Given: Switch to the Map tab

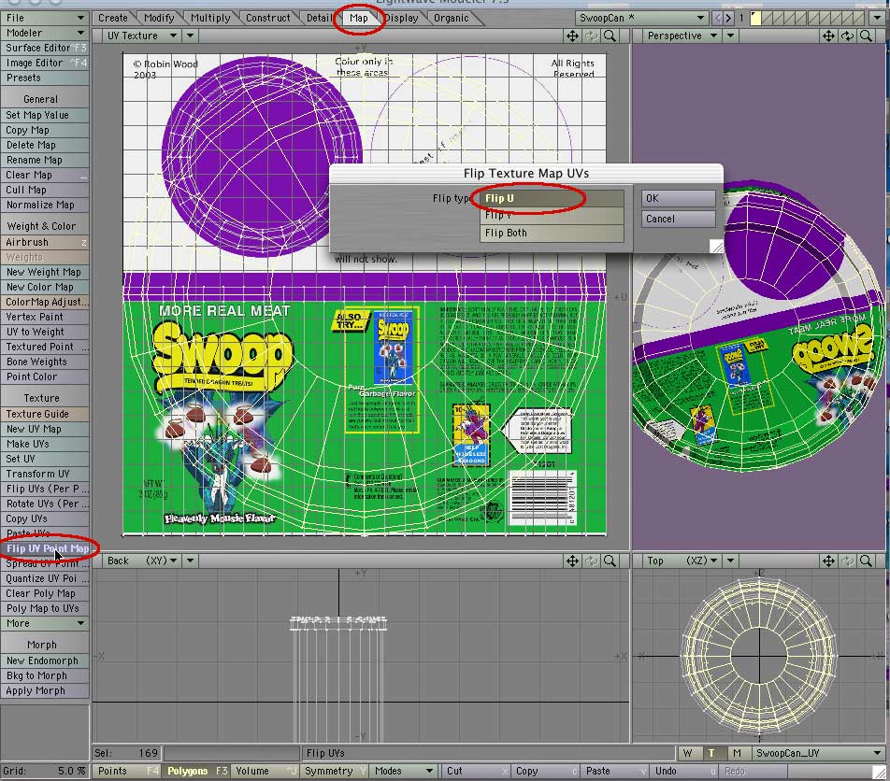Looking at the screenshot, I should [358, 18].
